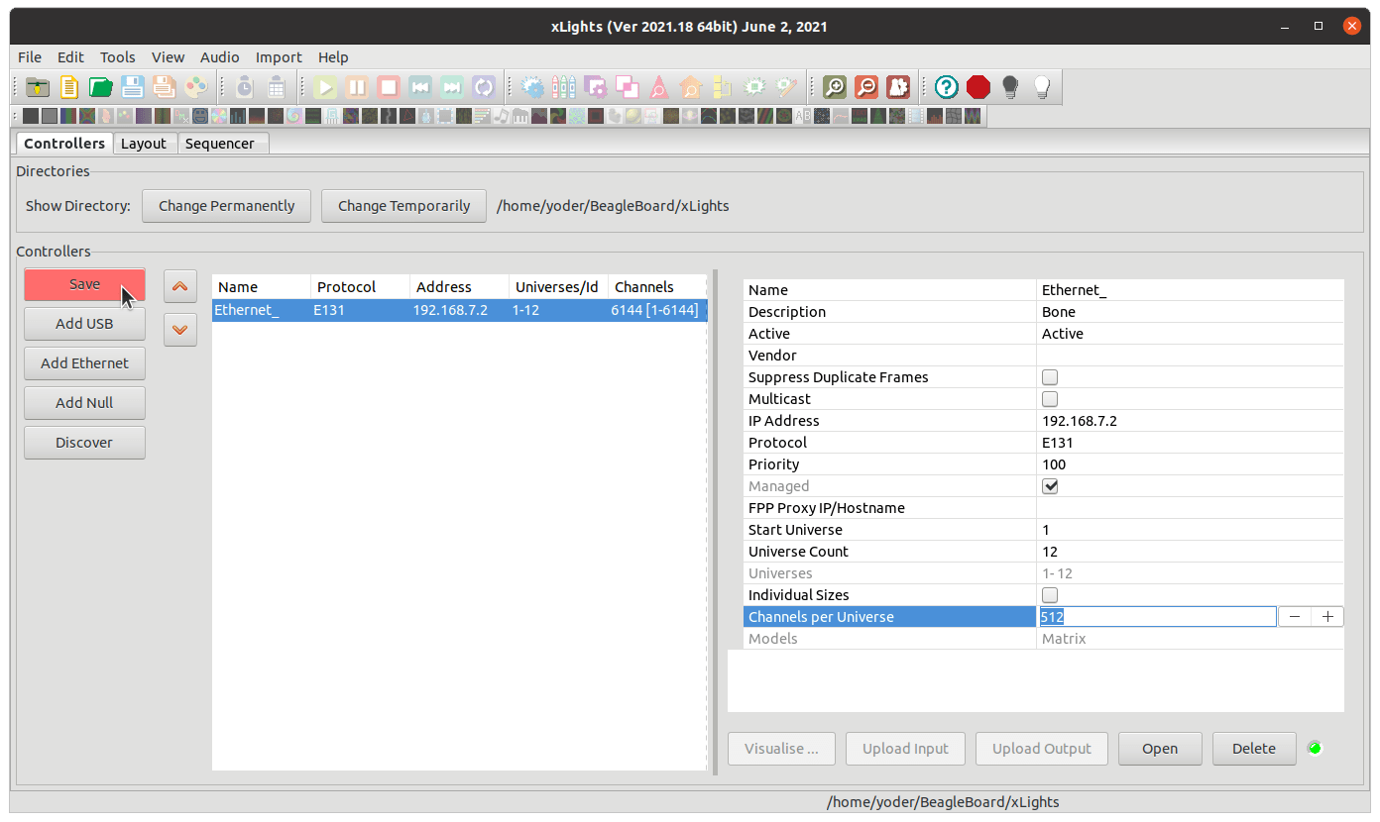
Task: Click the blue floppy save icon
Action: click(x=133, y=87)
